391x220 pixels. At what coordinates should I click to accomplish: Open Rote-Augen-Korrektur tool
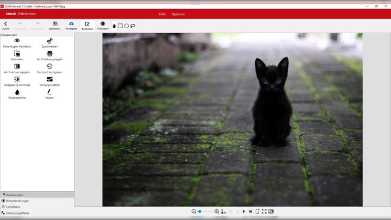point(17,43)
